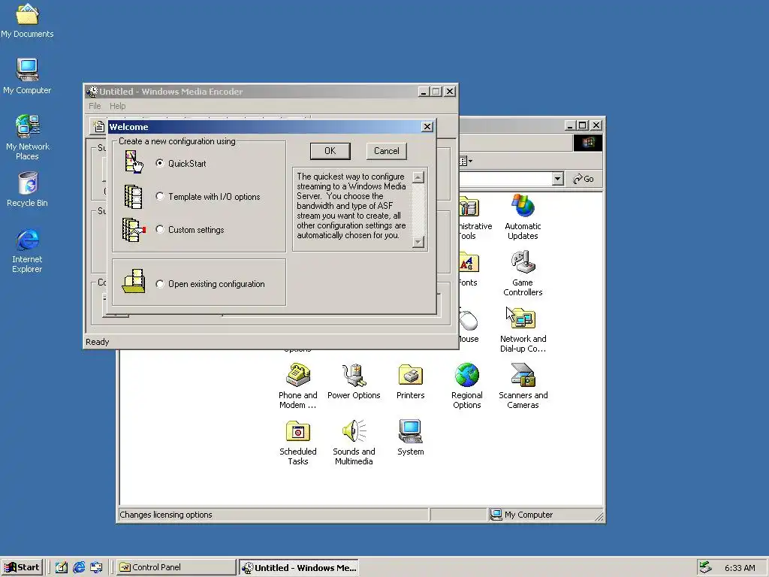Open the Start menu
Viewport: 769px width, 577px height.
[22, 567]
